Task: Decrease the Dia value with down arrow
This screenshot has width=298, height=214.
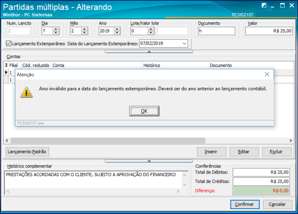Action: click(56, 33)
